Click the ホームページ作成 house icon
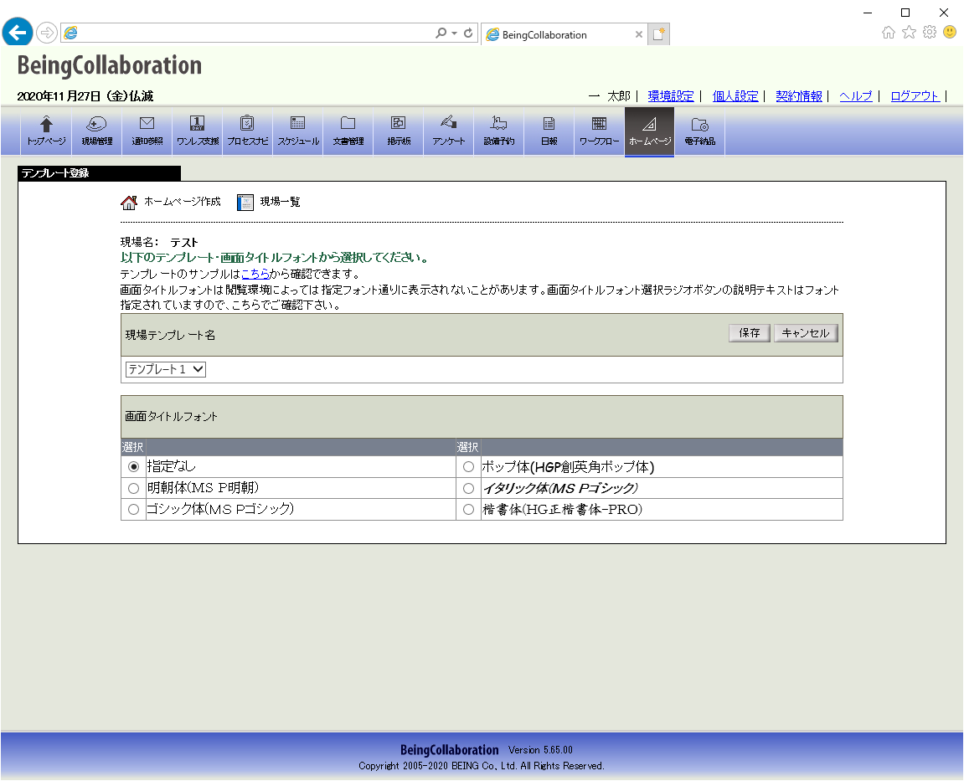Screen dimensions: 964x781 [x=129, y=203]
